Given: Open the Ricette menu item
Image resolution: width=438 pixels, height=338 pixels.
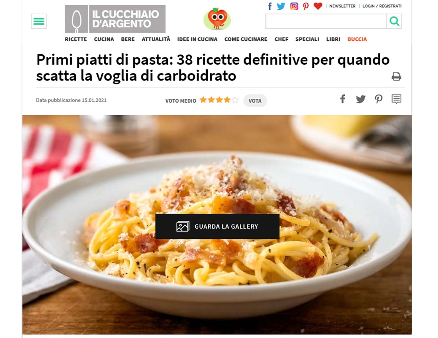Looking at the screenshot, I should 76,39.
